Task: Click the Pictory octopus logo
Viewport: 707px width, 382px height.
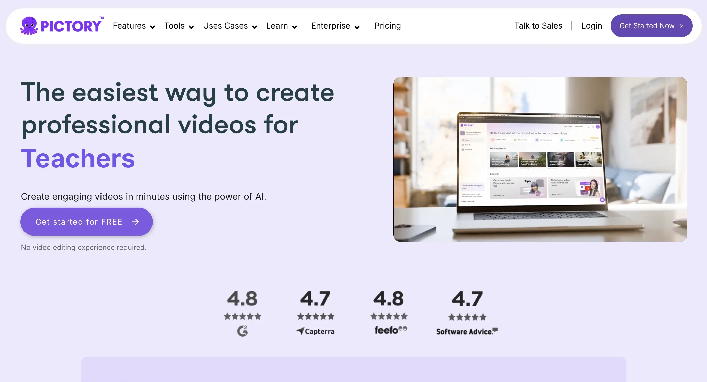Action: (x=29, y=26)
